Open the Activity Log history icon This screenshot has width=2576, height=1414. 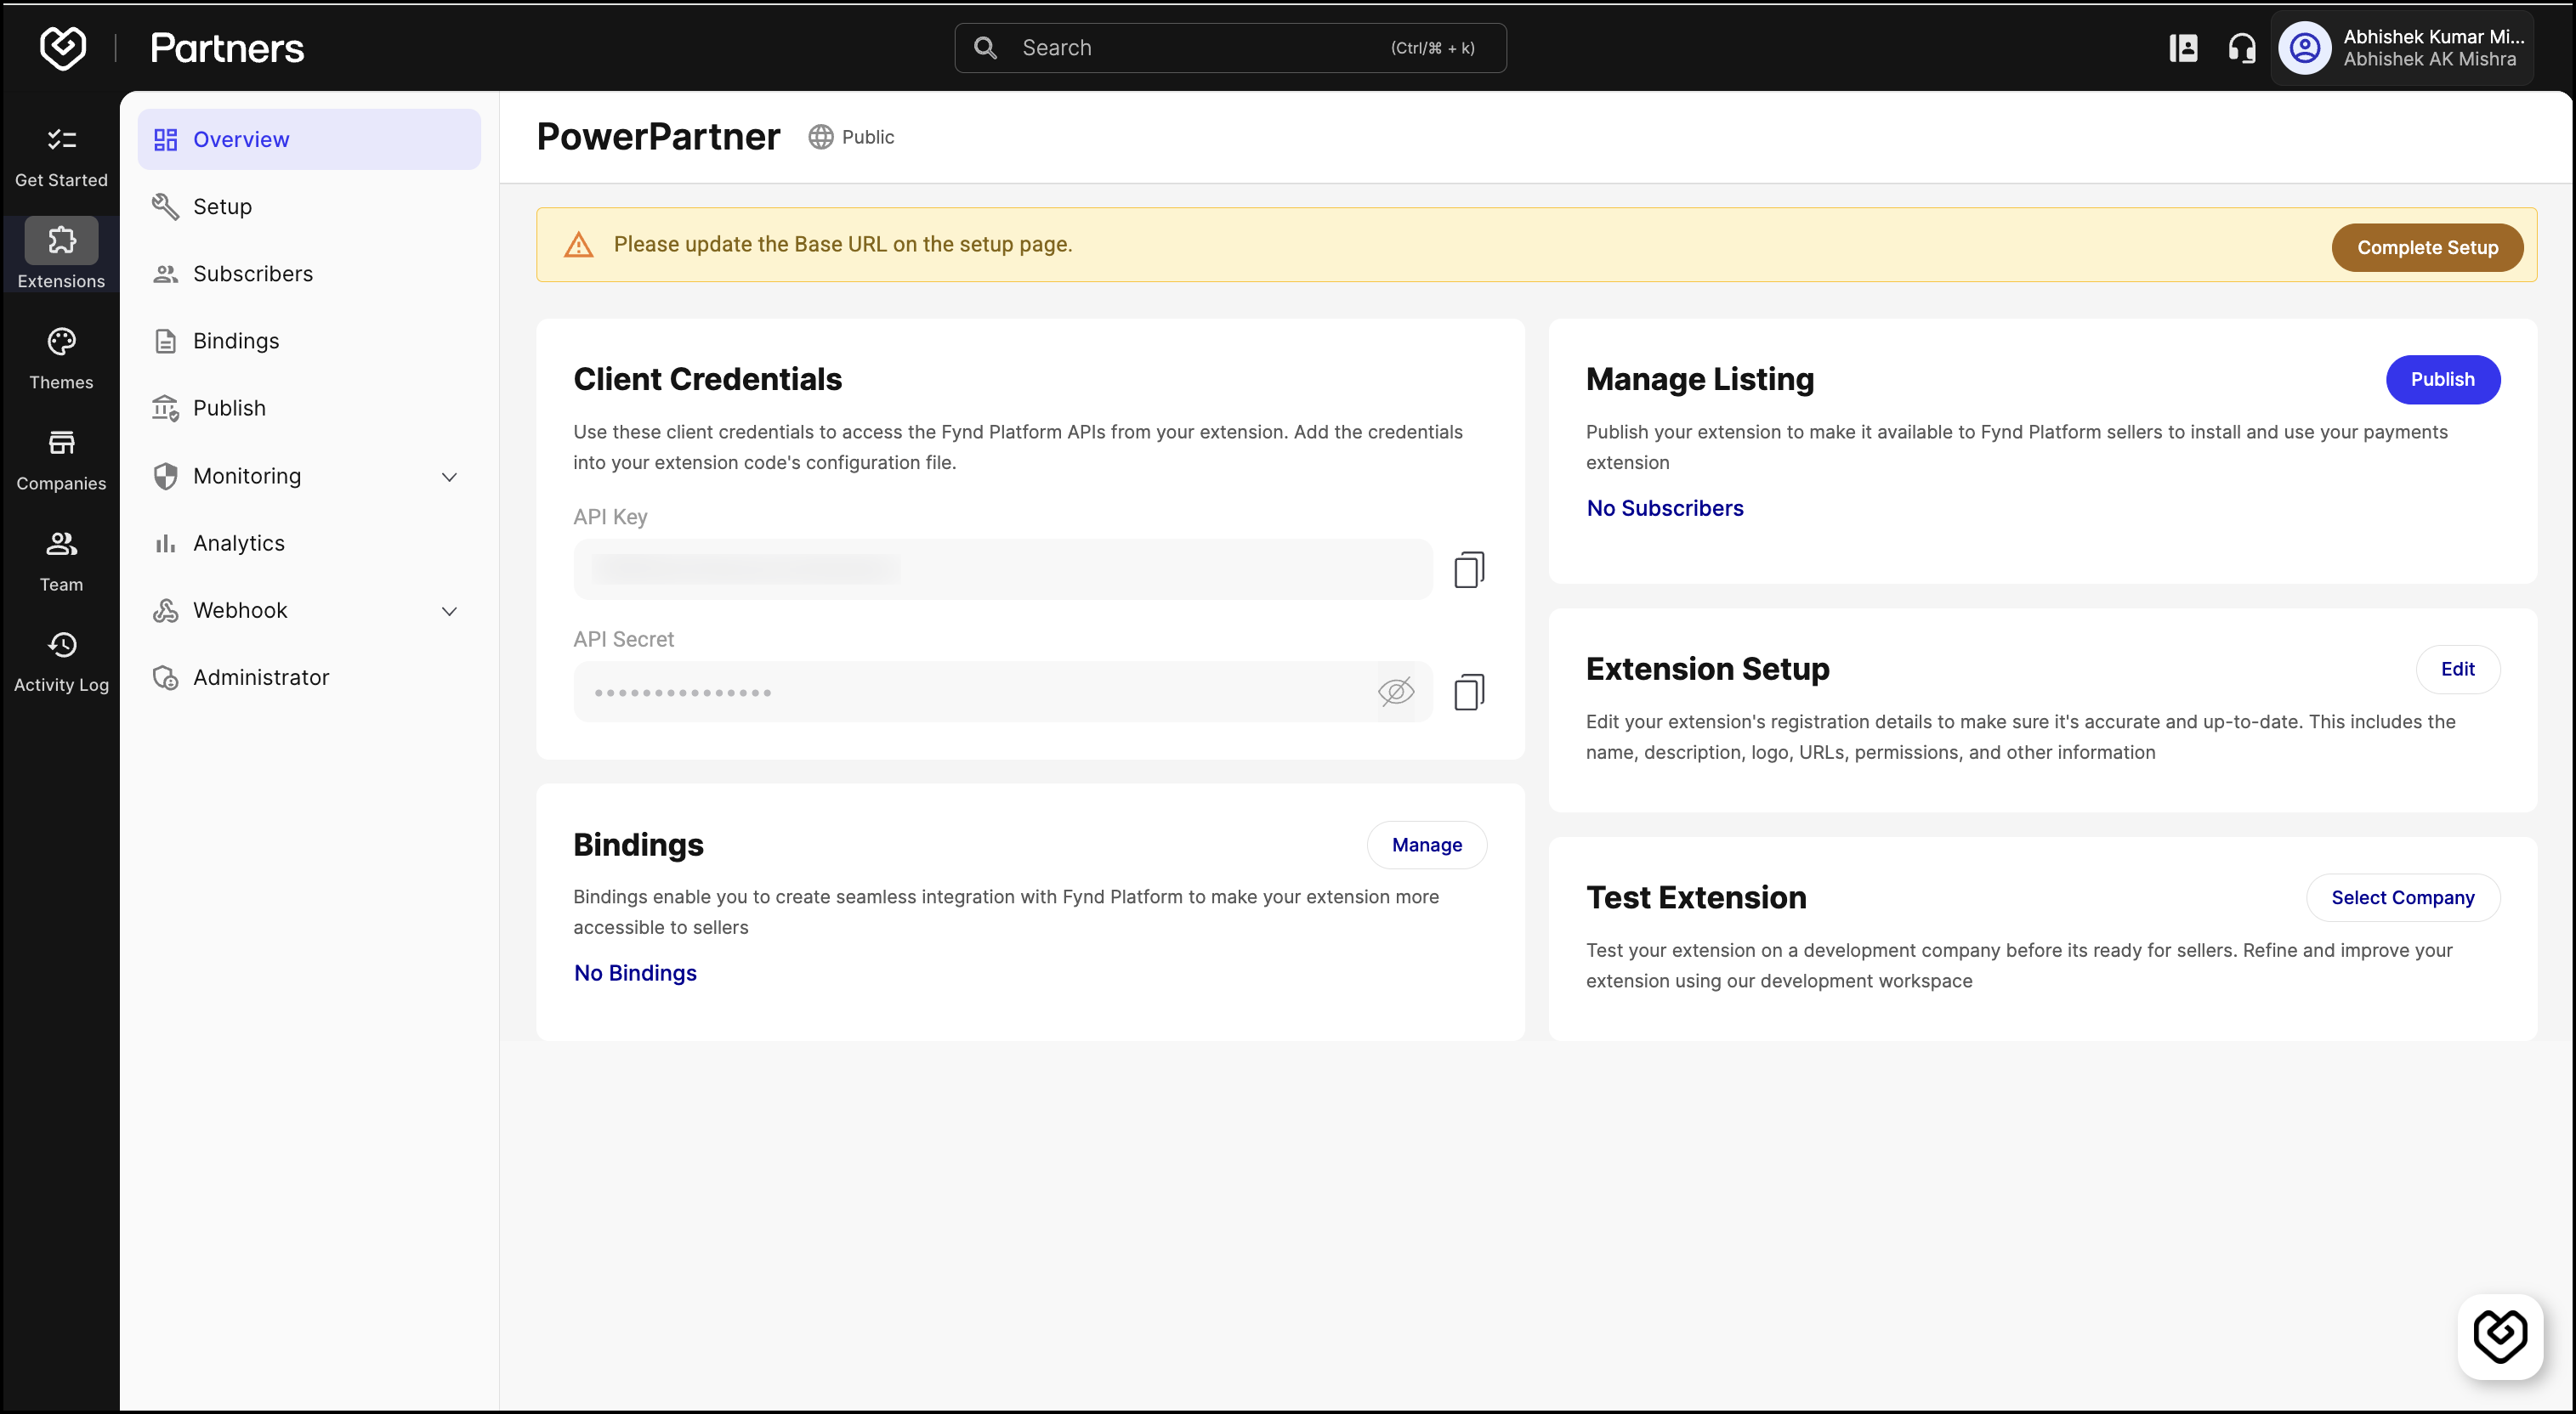pos(61,645)
